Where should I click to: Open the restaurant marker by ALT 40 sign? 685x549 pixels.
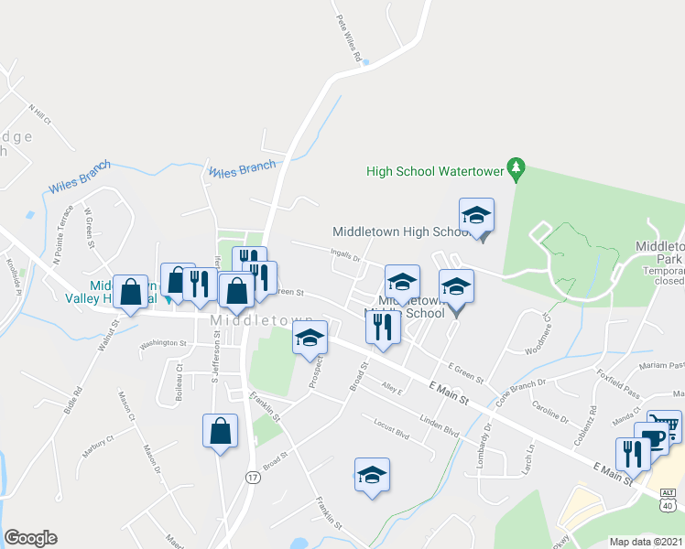tap(633, 457)
